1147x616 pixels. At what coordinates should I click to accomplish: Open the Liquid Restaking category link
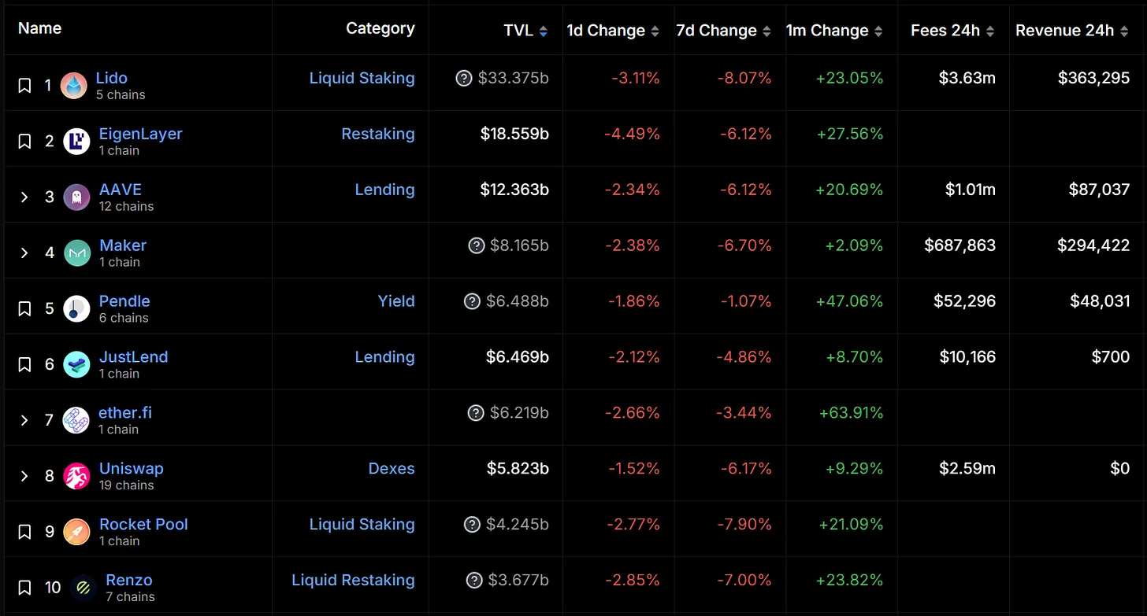[353, 580]
